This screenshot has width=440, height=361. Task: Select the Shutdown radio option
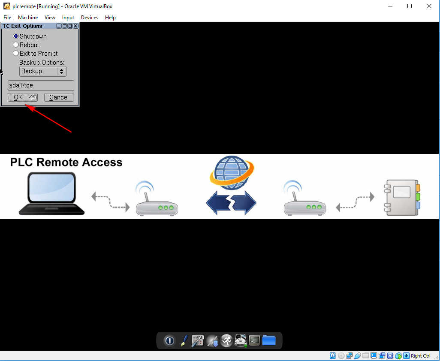click(16, 36)
